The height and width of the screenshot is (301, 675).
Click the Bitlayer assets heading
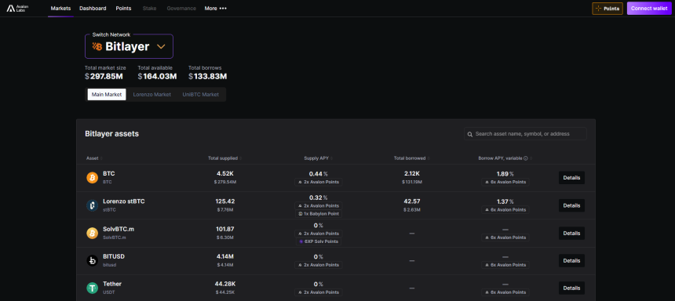point(112,134)
